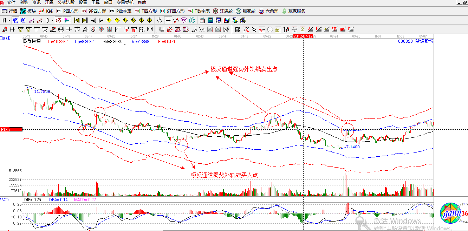Screen dimensions: 468x231
Task: Expand the candle style dropdown beside the toolbar
Action: [53, 20]
